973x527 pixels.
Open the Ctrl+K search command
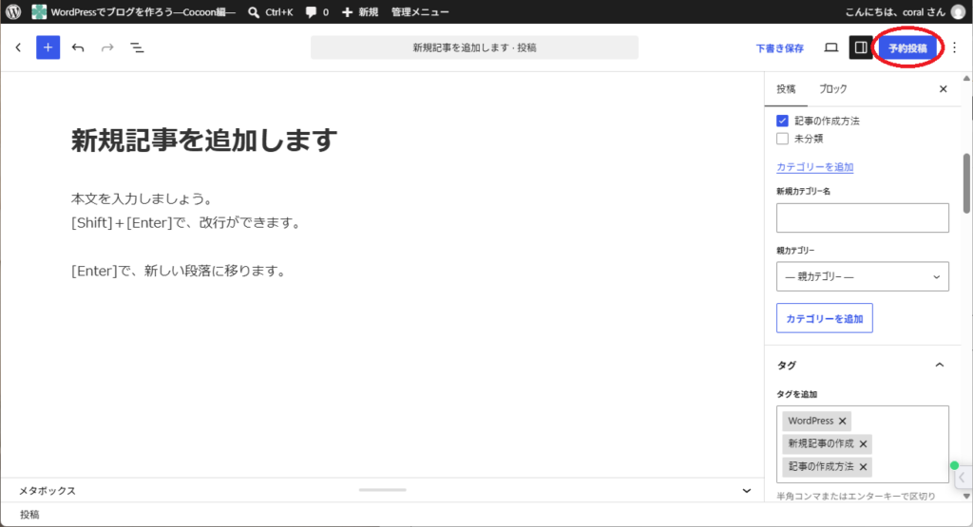coord(271,11)
